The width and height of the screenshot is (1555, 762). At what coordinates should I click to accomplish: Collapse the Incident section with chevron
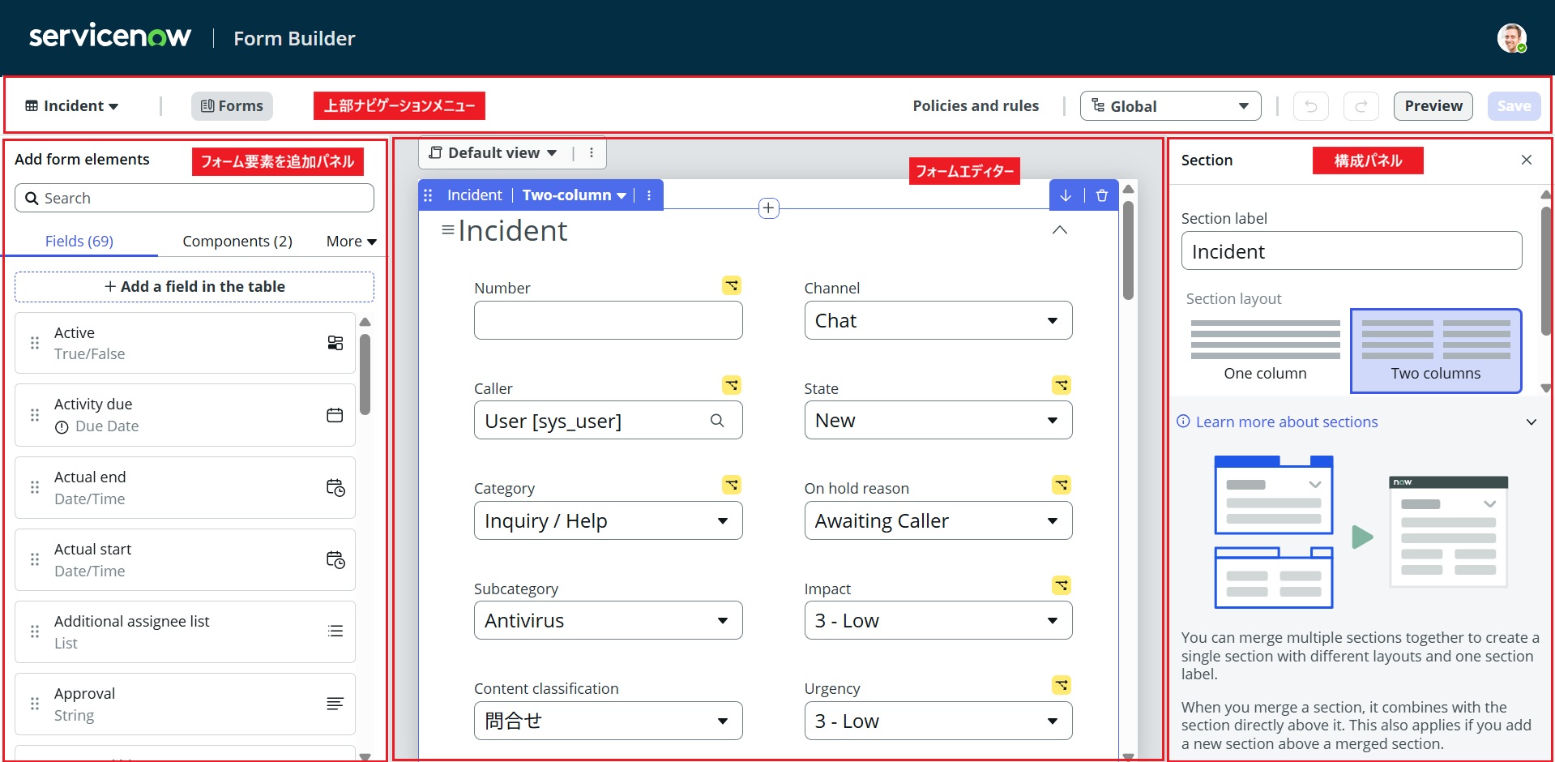click(1059, 230)
